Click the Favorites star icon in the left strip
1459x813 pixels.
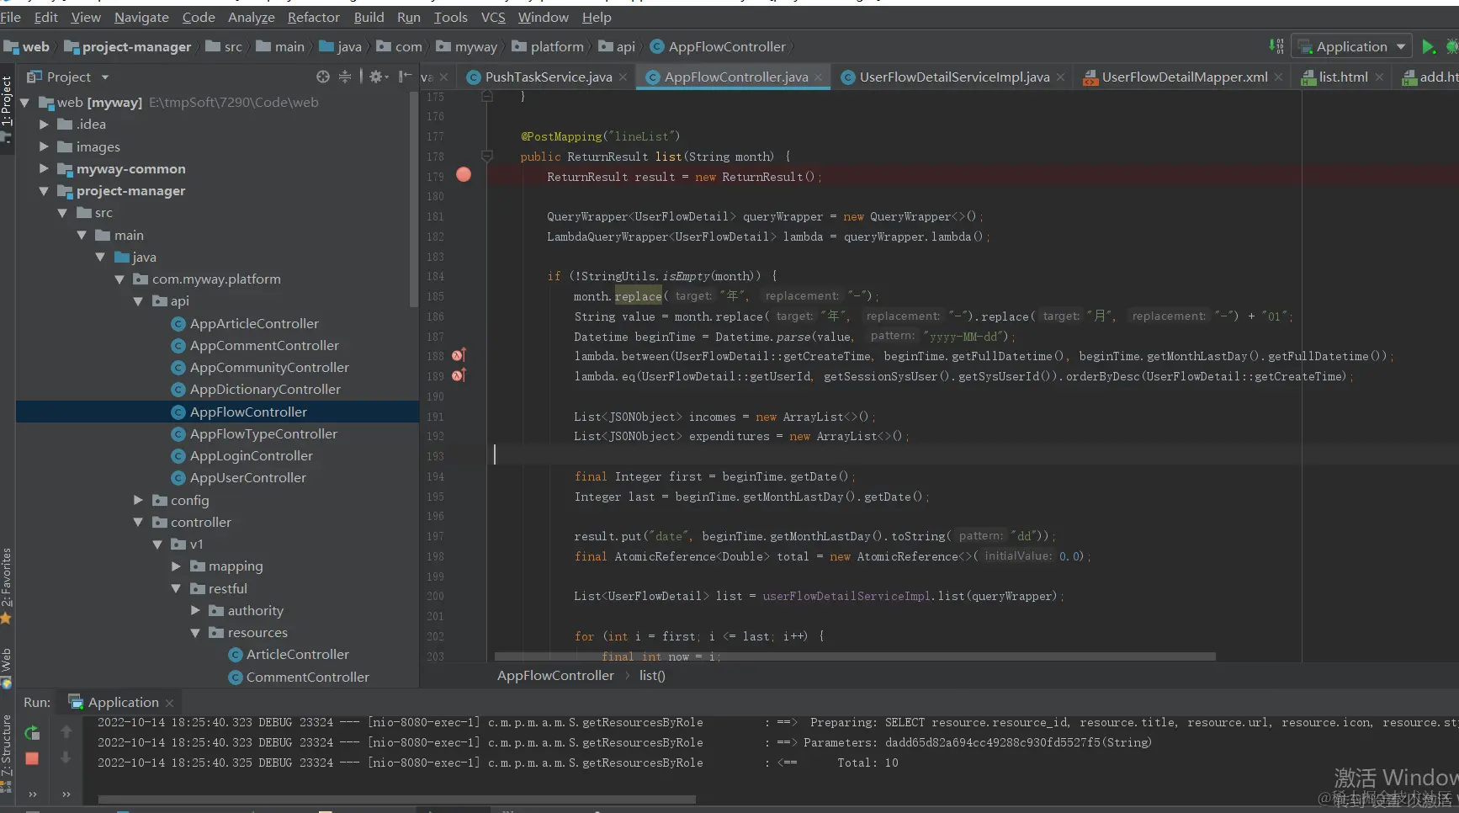point(6,619)
